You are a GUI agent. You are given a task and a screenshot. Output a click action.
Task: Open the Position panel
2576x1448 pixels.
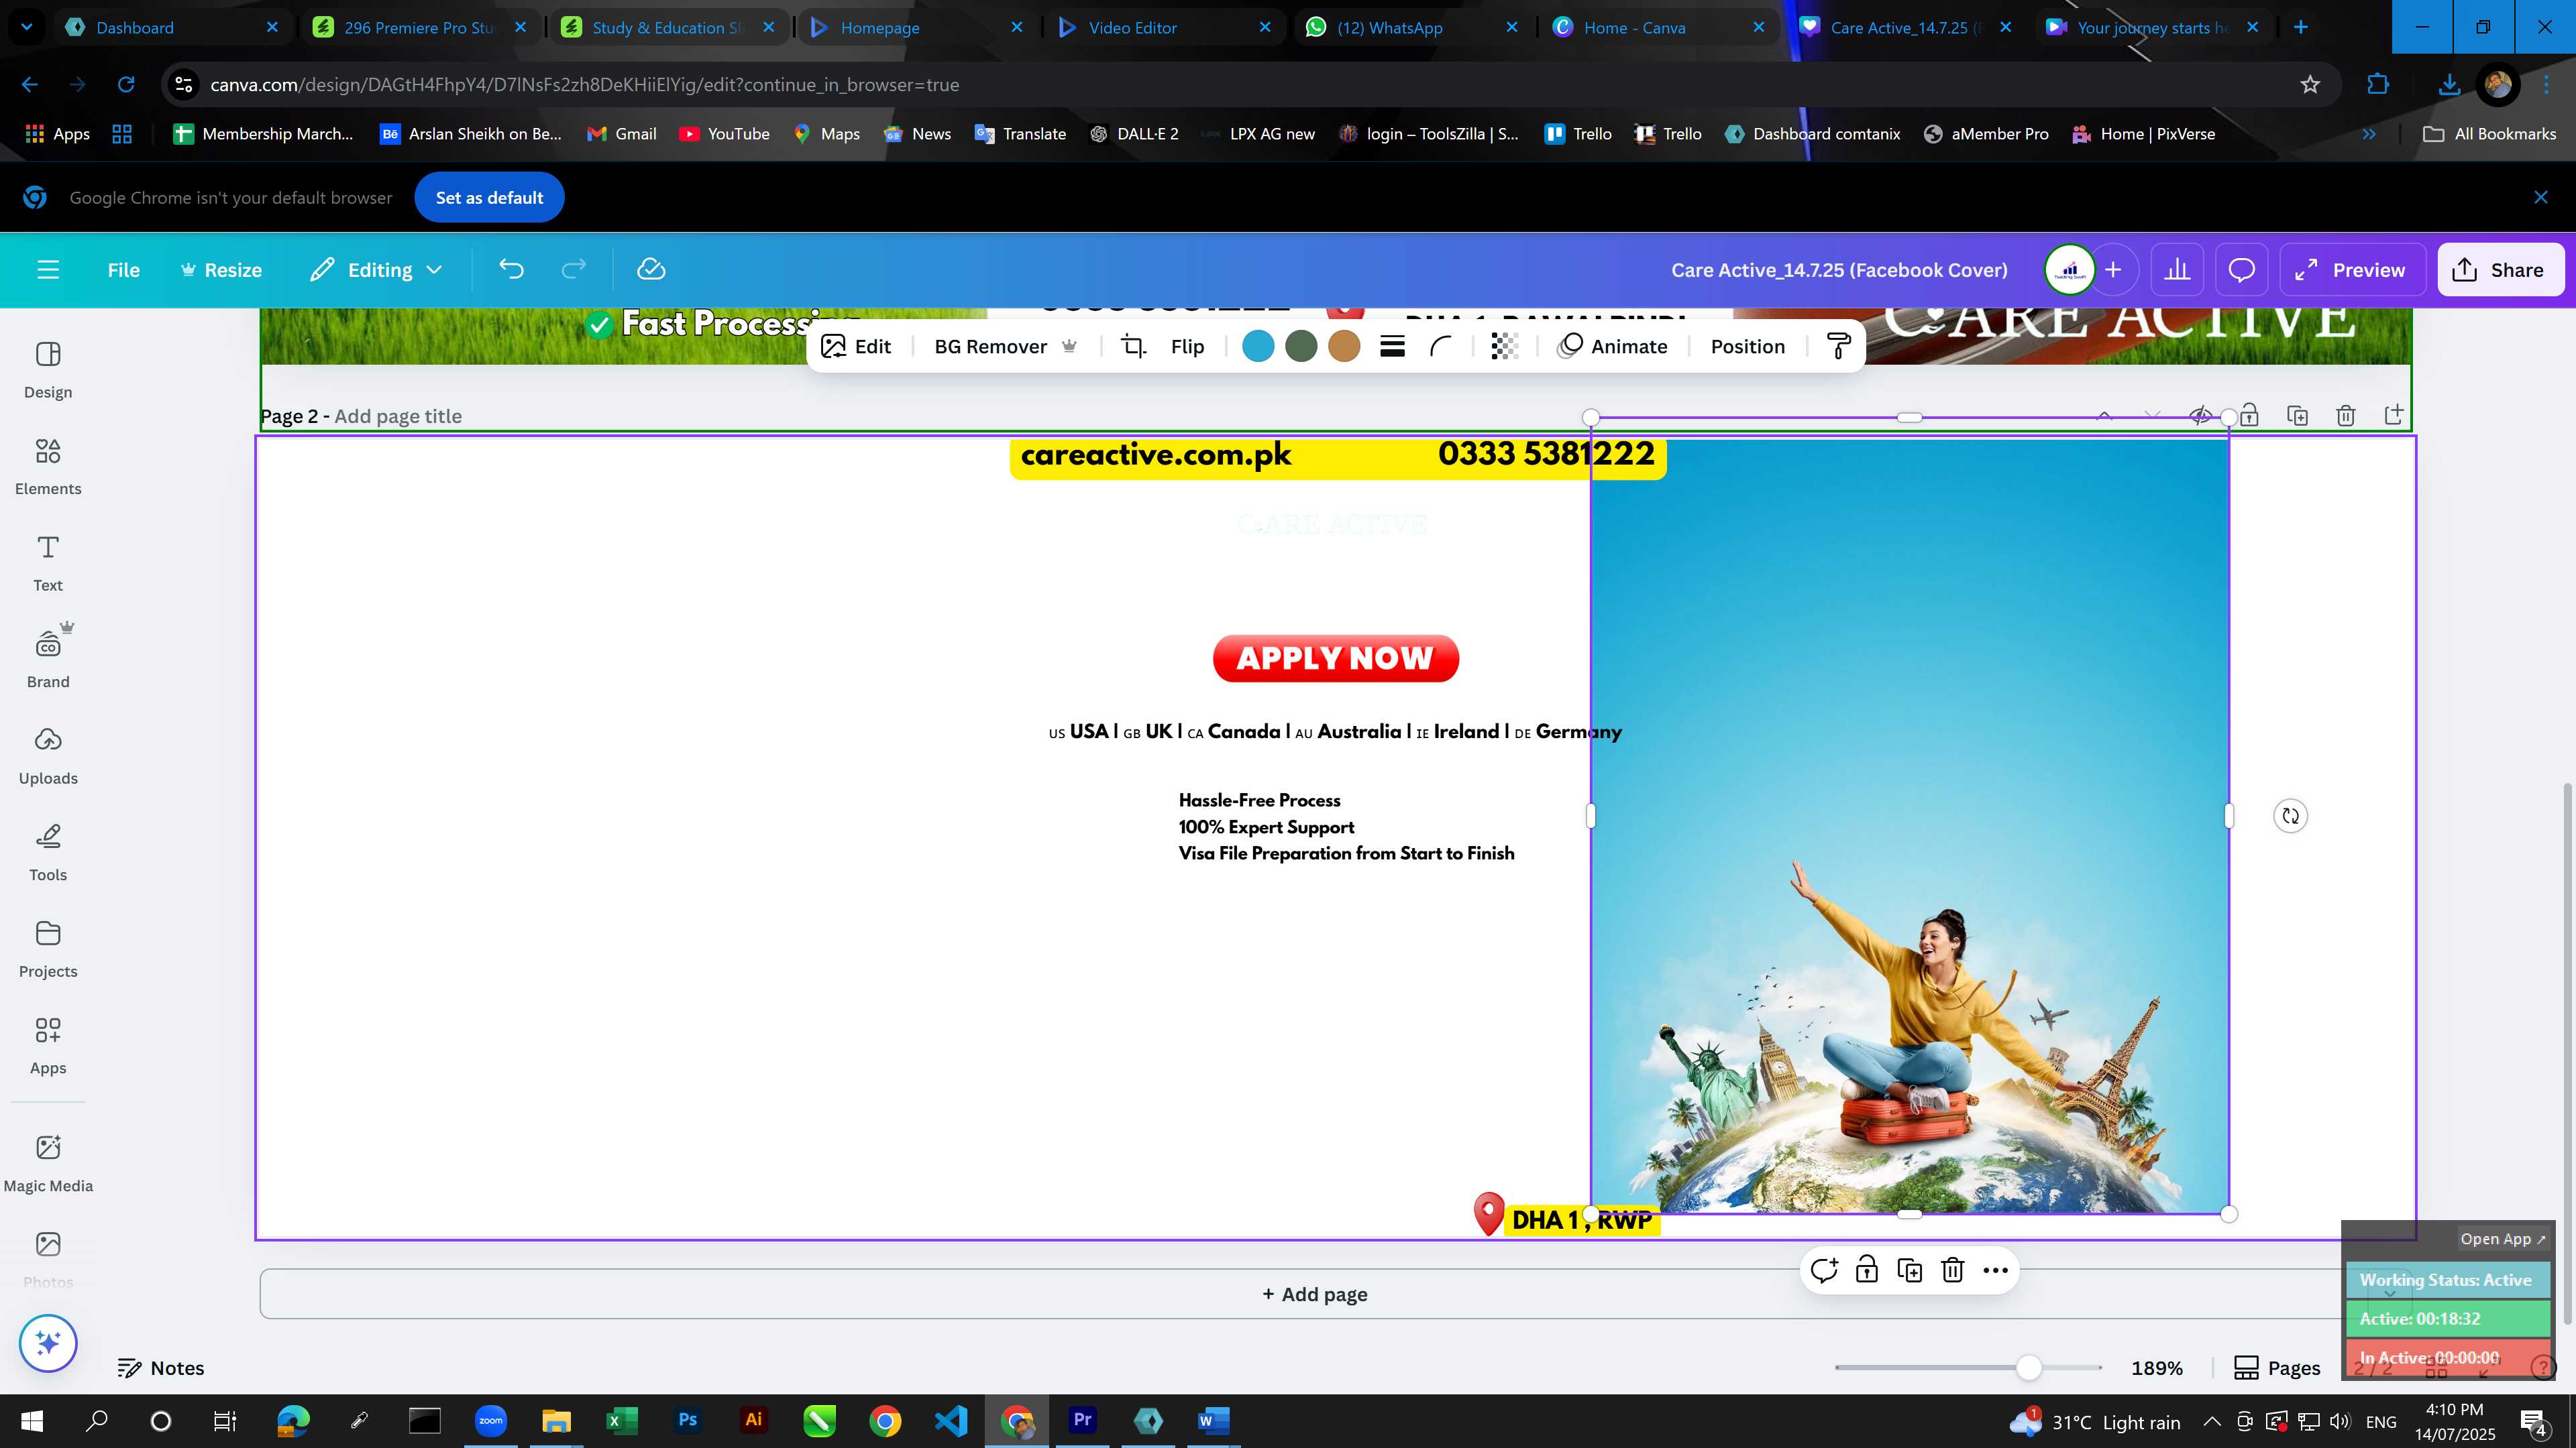tap(1747, 347)
